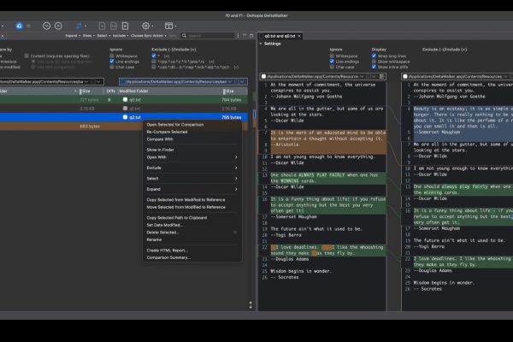
Task: Open the Exclude dropdown in folder toolbar
Action: pos(121,36)
